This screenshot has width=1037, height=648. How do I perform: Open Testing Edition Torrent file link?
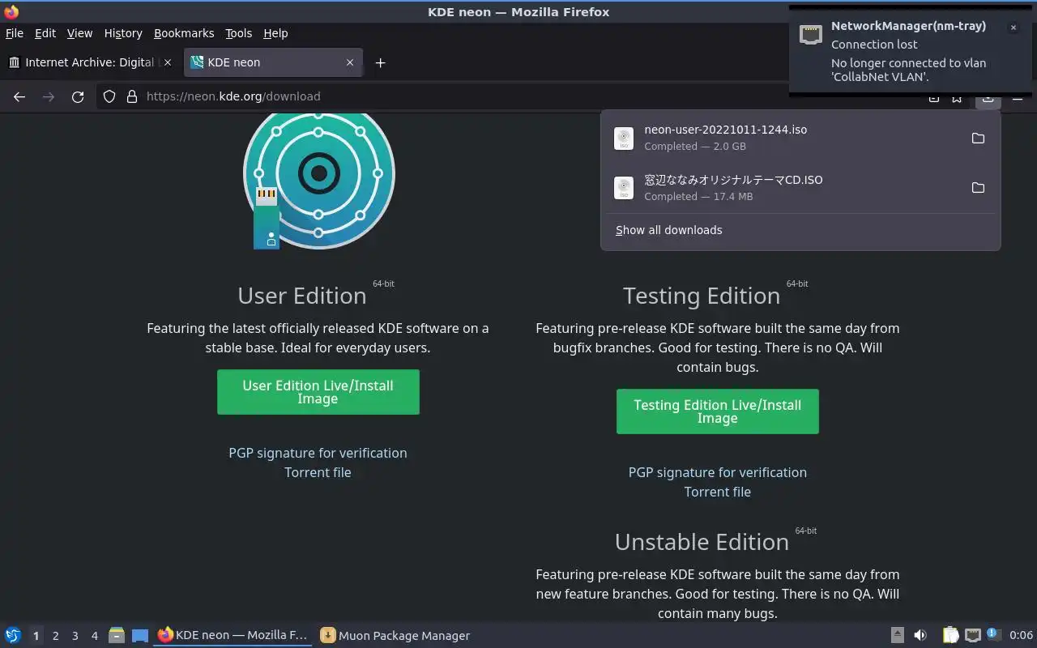pyautogui.click(x=717, y=492)
